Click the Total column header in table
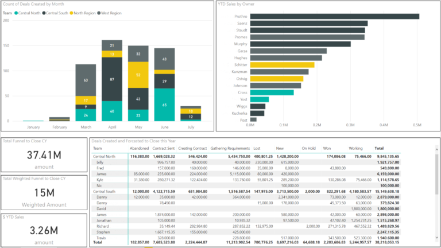Viewport: 441px width, 248px height. click(x=379, y=148)
